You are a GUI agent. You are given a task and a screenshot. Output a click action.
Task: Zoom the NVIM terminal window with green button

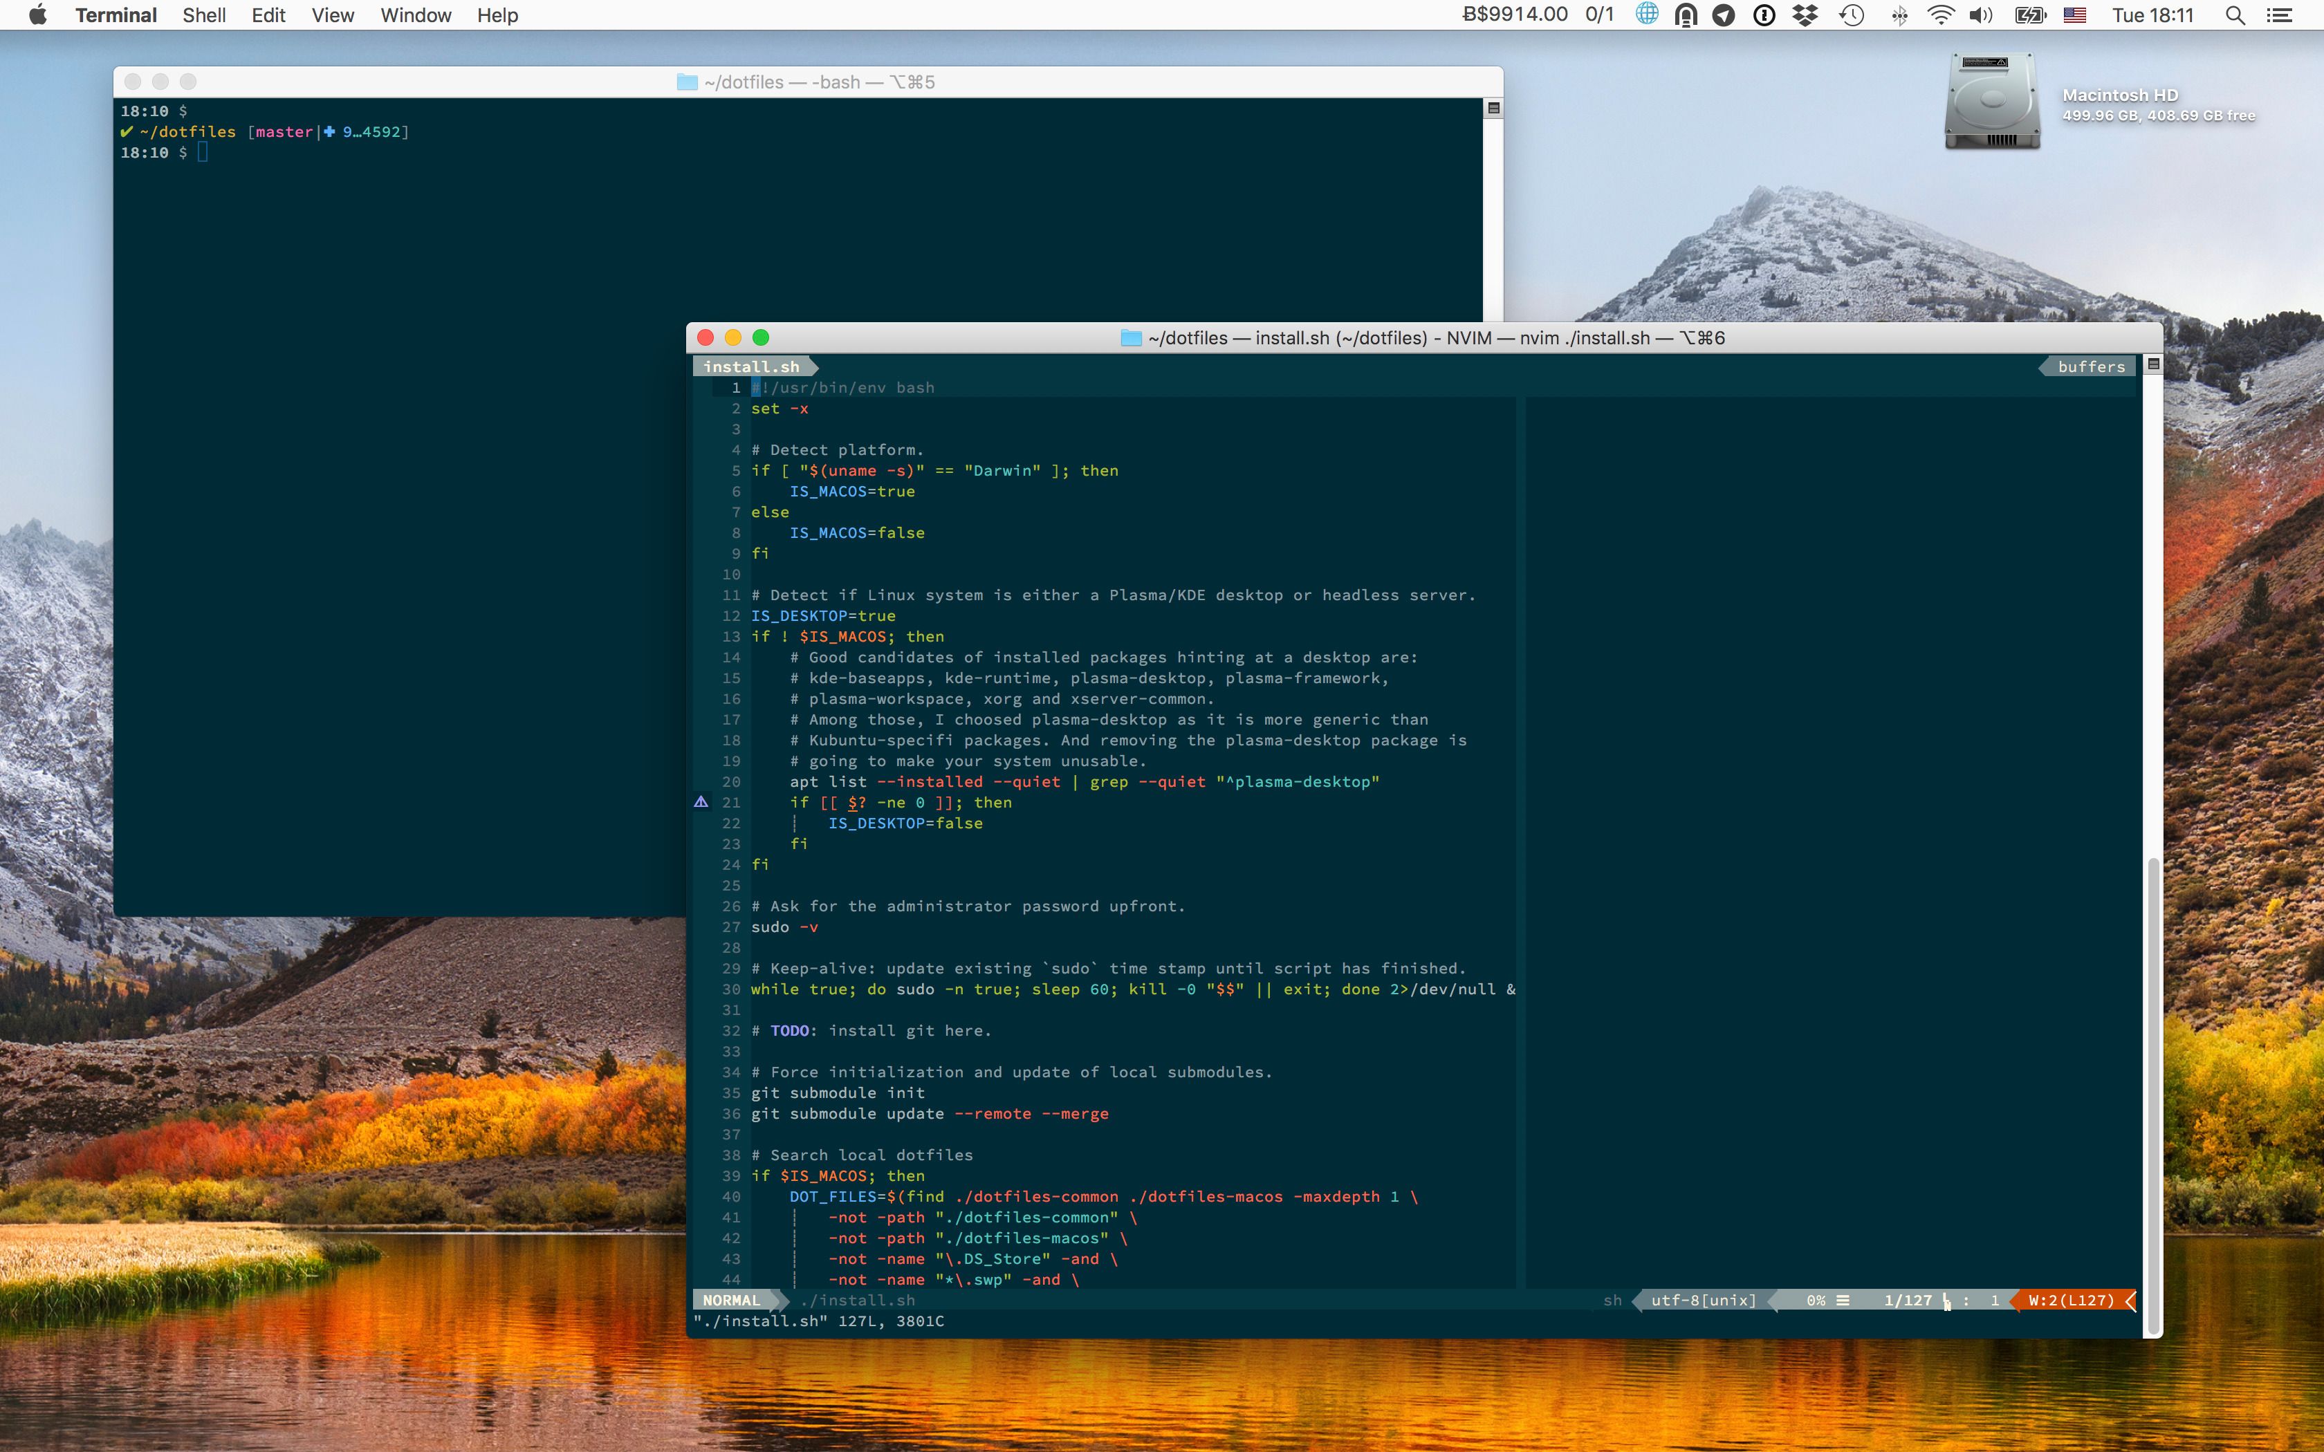pos(761,337)
